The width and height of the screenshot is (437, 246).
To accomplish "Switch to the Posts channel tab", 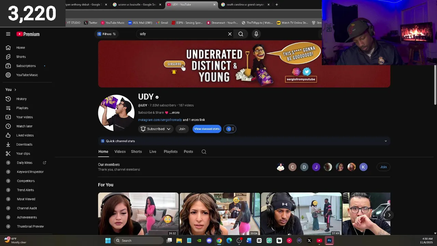I will click(188, 152).
